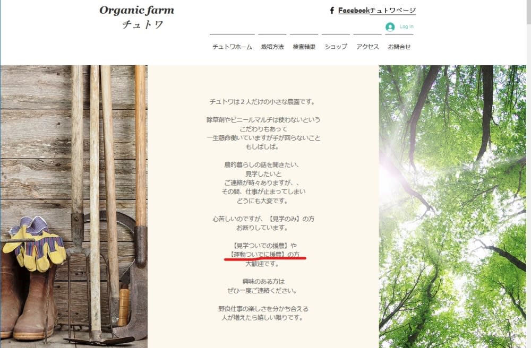The width and height of the screenshot is (531, 348).
Task: Click the opening line チュトワは2人だけの小さな農園です
Action: click(262, 101)
